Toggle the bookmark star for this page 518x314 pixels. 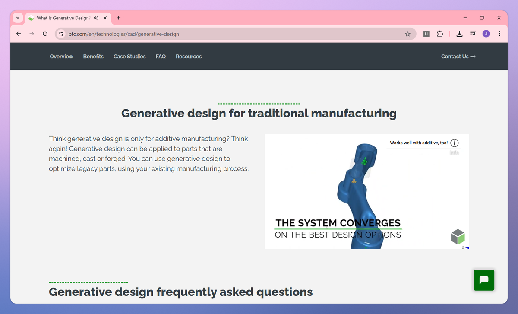pyautogui.click(x=407, y=33)
